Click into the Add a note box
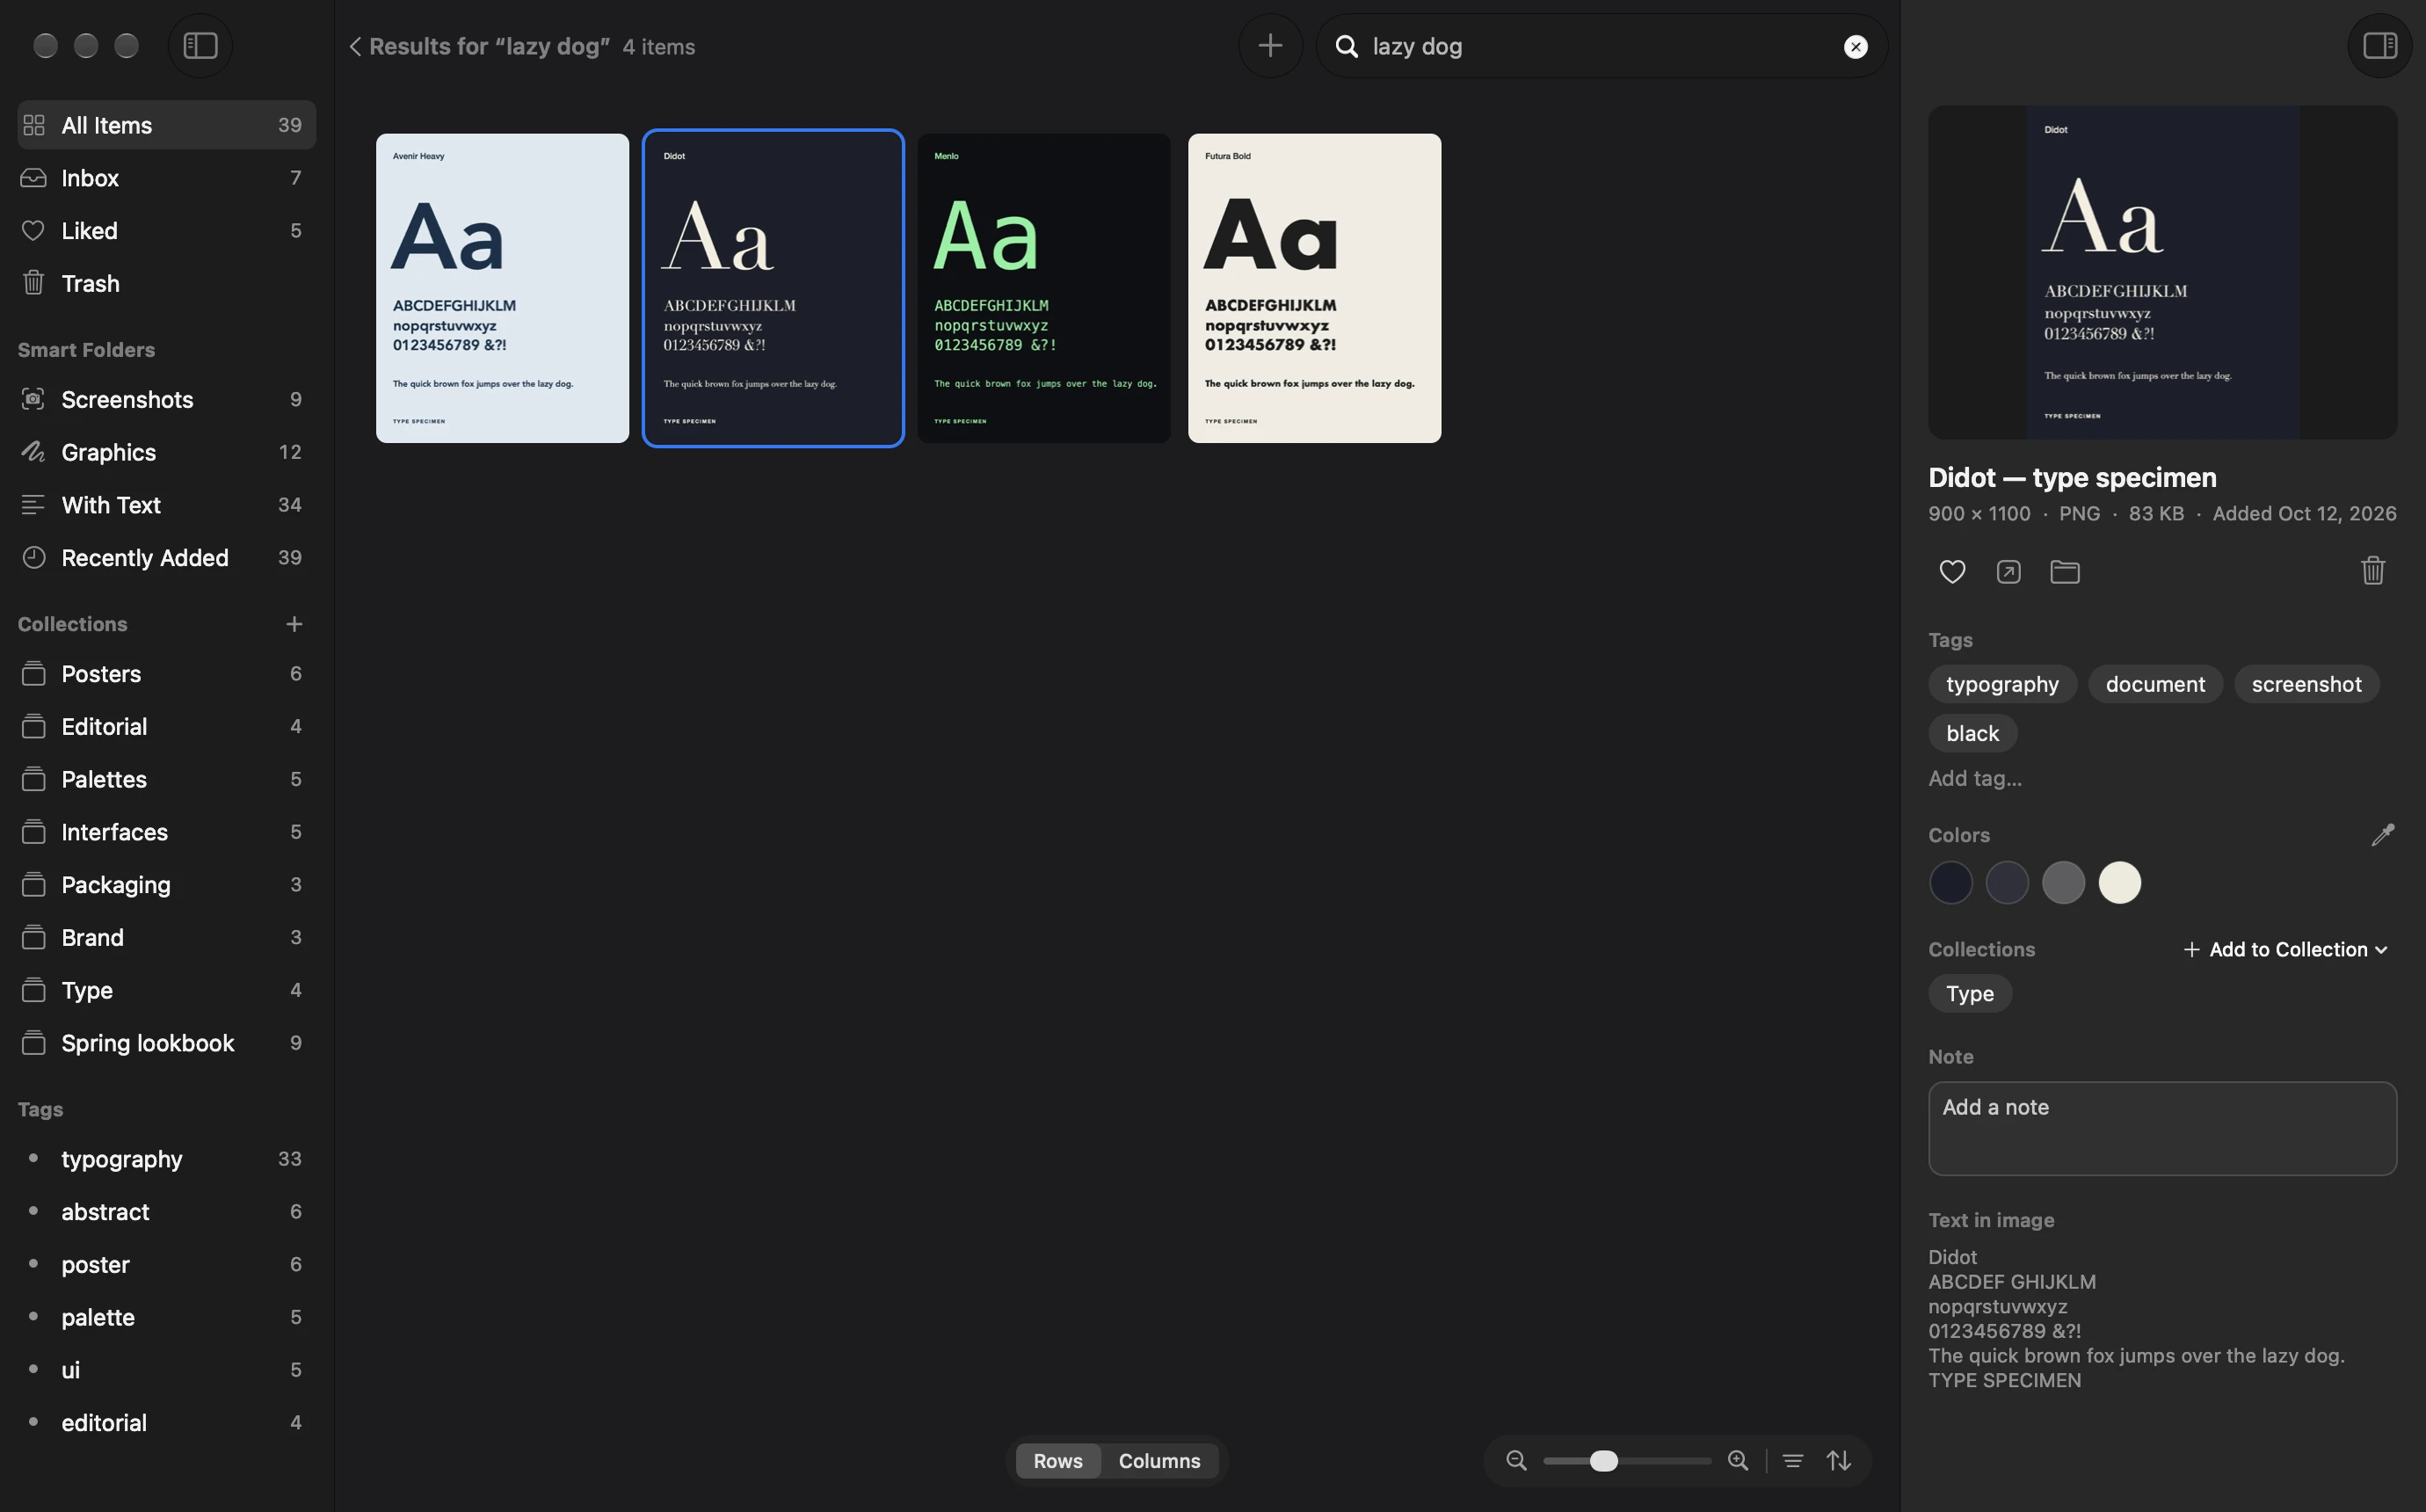Screen dimensions: 2426x1512 pos(2162,1129)
